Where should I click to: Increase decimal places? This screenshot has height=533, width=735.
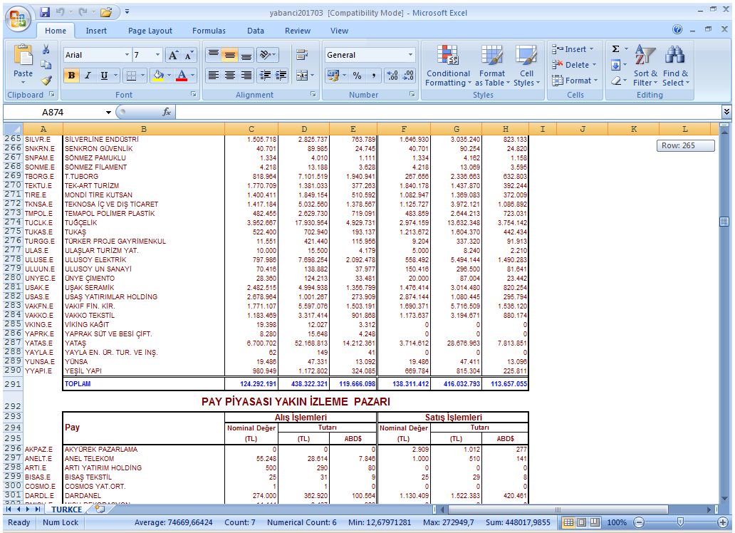(392, 76)
